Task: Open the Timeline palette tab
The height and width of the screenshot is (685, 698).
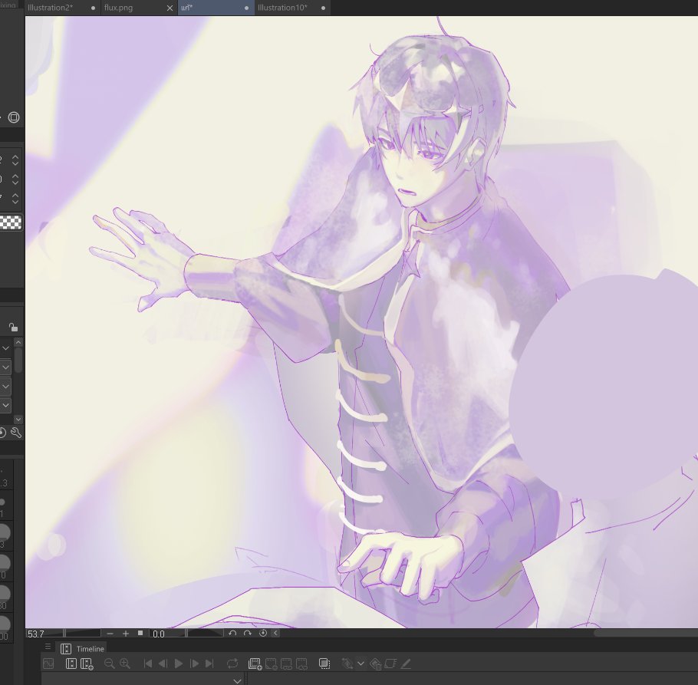Action: click(83, 648)
